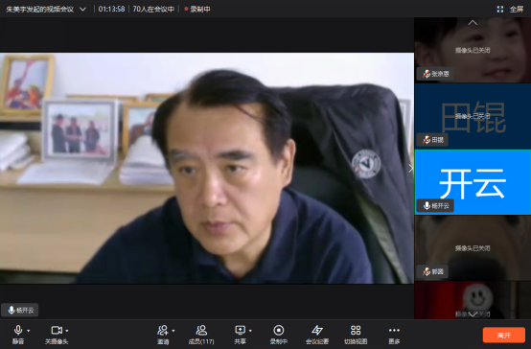Collapse the participant sidebar with right arrow
The height and width of the screenshot is (349, 531).
tap(410, 169)
